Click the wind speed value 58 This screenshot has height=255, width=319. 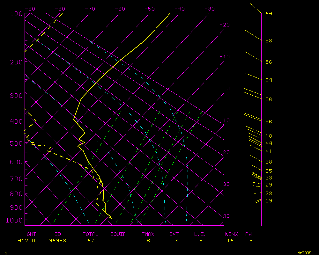269,41
